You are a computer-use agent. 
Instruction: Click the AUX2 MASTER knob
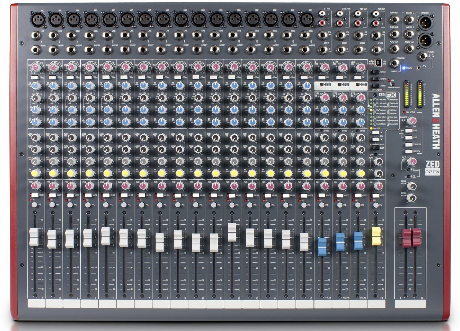pyautogui.click(x=412, y=198)
